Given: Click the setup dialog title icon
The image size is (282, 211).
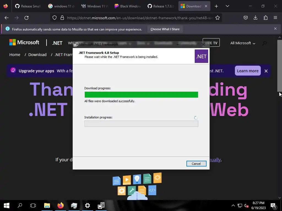Looking at the screenshot, I should pyautogui.click(x=76, y=45).
